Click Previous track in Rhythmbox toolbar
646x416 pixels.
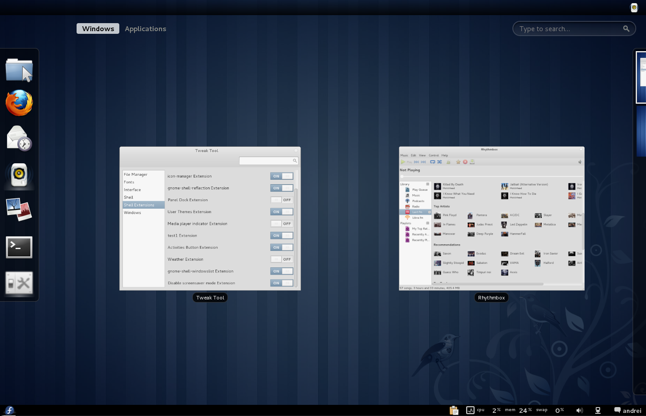[x=416, y=162]
